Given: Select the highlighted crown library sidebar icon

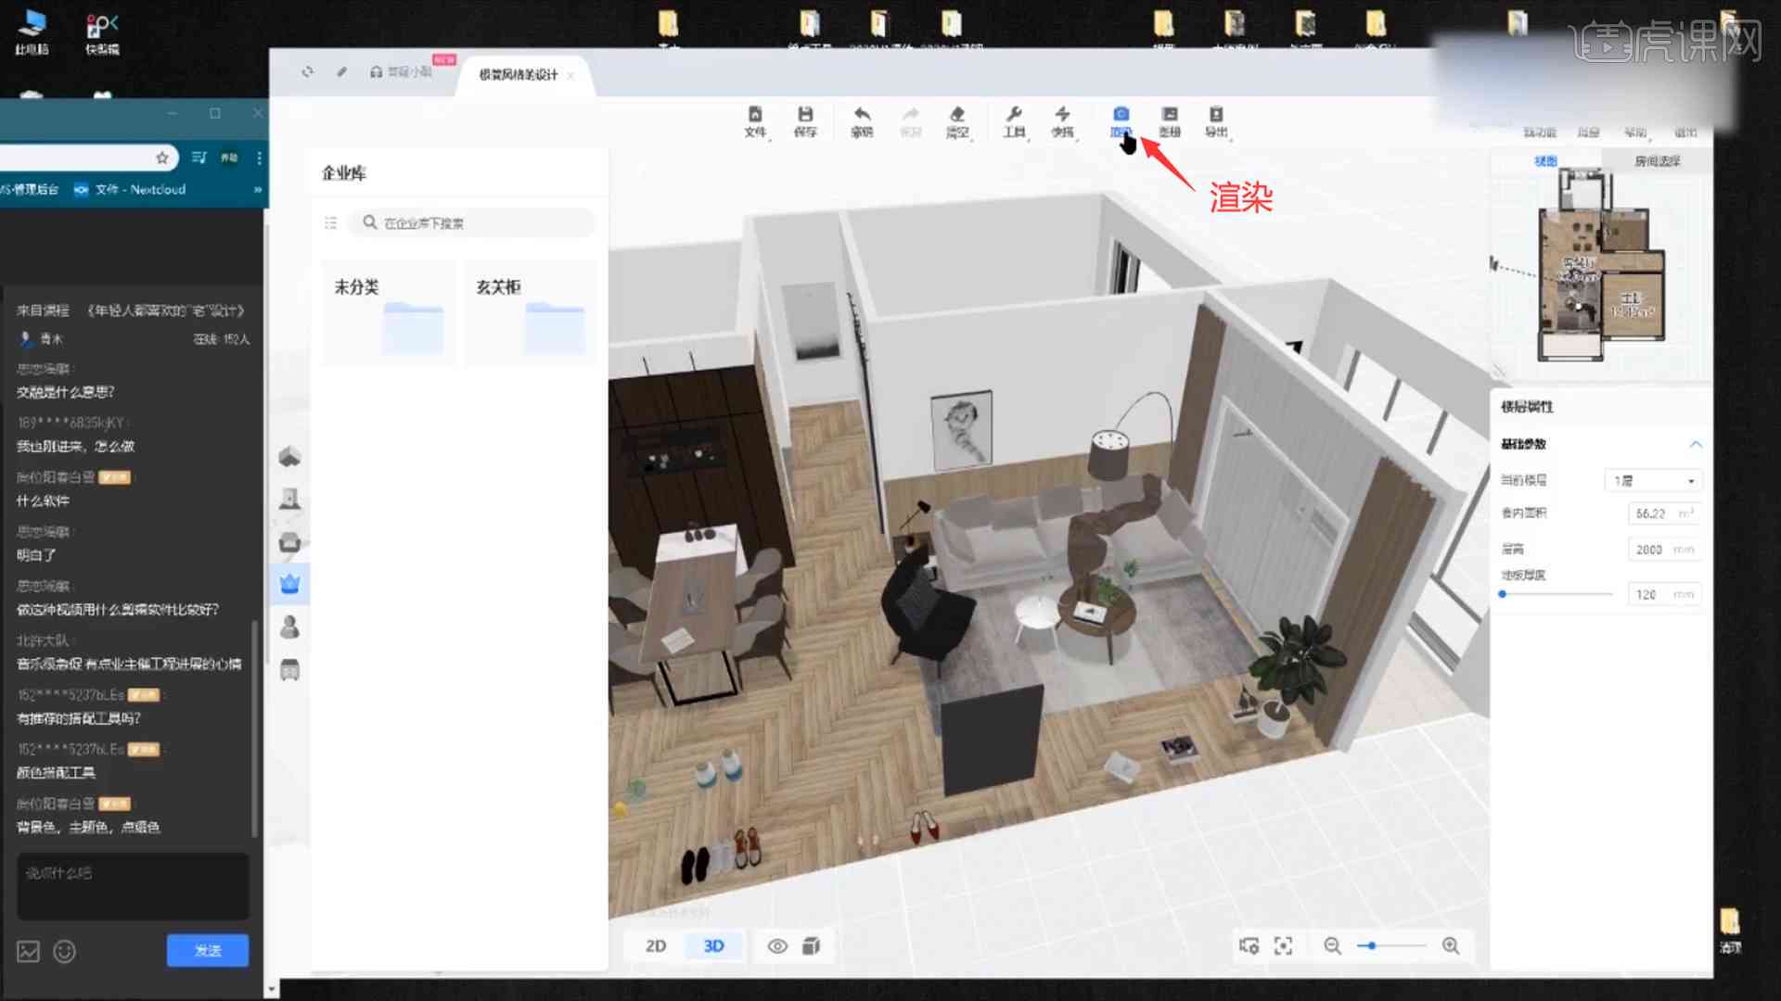Looking at the screenshot, I should coord(289,584).
